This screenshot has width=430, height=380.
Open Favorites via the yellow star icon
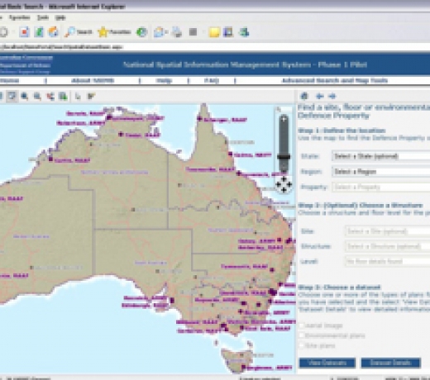coord(114,32)
